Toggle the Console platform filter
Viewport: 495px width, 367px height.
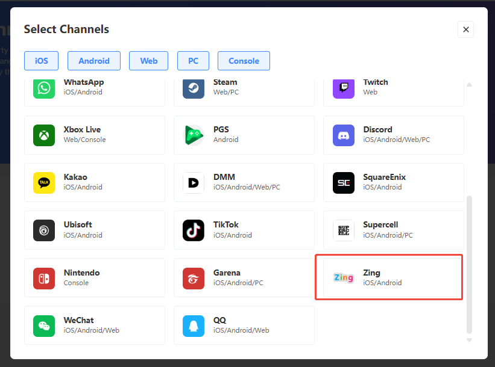pyautogui.click(x=244, y=61)
